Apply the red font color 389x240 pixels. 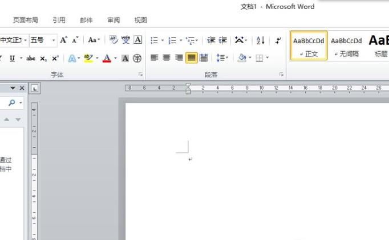[x=107, y=59]
